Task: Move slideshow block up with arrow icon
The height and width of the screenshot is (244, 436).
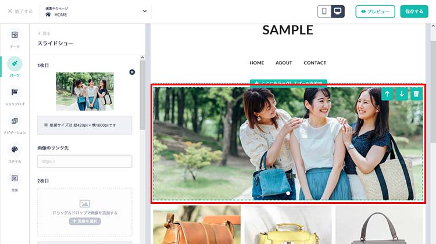Action: coord(388,94)
